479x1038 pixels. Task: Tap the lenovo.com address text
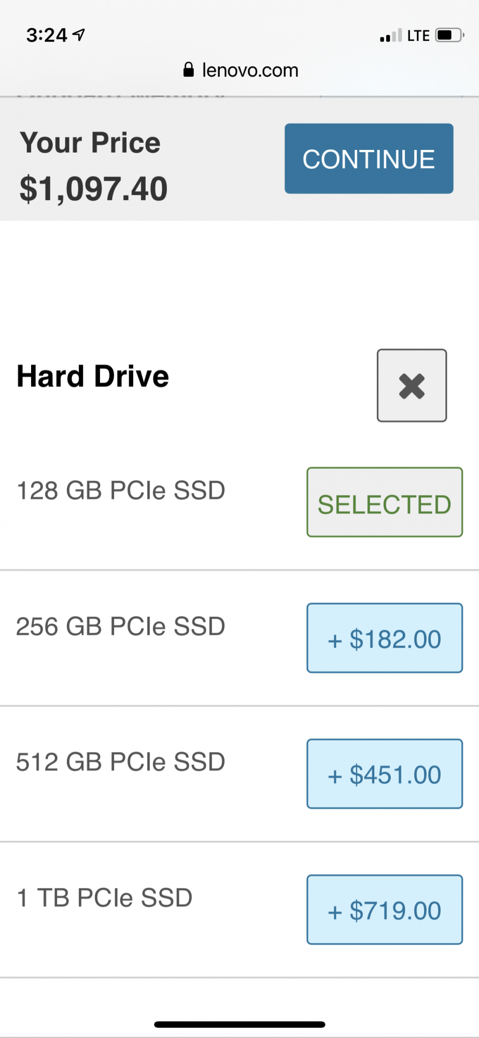pyautogui.click(x=250, y=70)
